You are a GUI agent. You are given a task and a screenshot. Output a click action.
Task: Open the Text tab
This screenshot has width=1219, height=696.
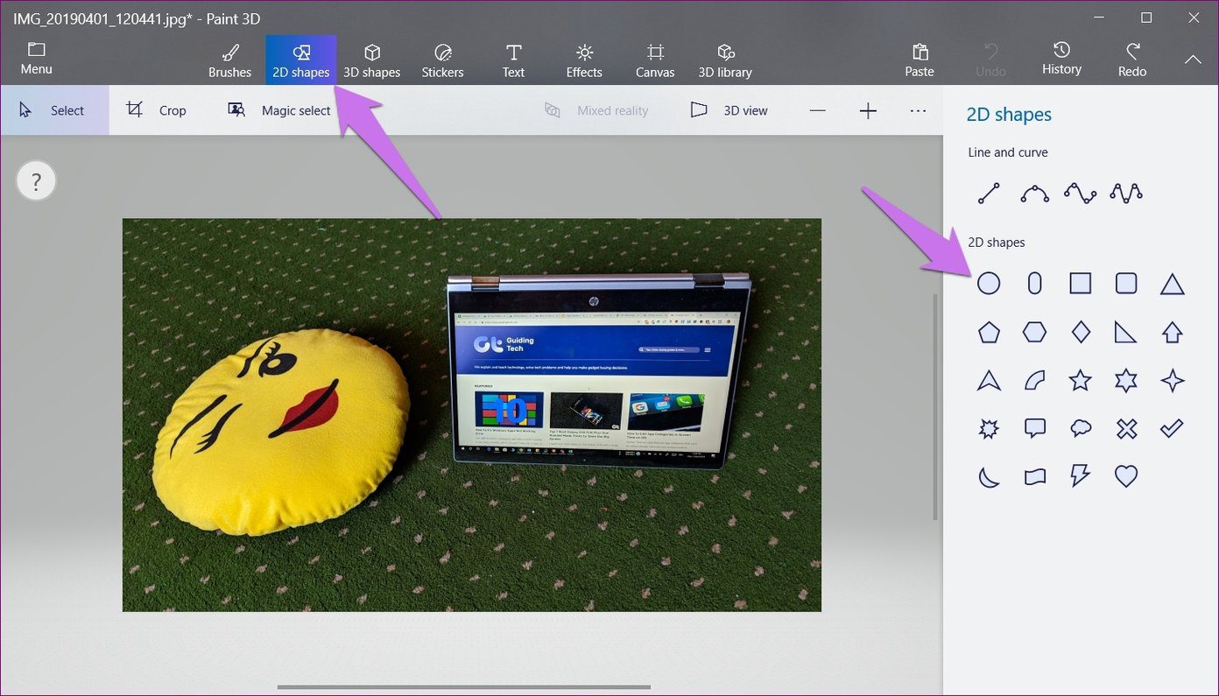514,60
